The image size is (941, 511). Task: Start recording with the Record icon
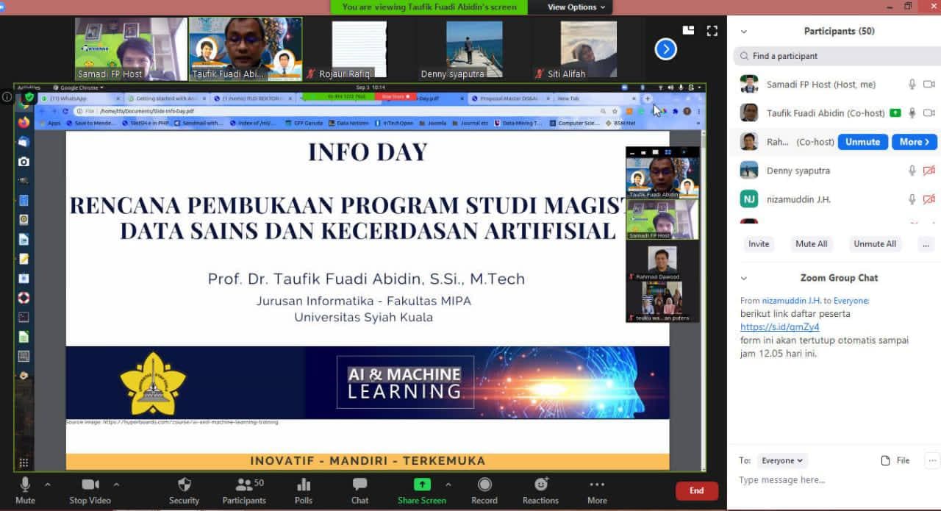[x=484, y=485]
